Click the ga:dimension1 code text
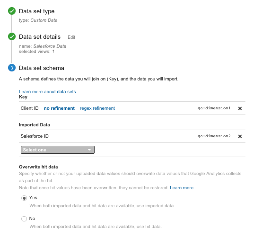253x238 pixels. pyautogui.click(x=214, y=108)
